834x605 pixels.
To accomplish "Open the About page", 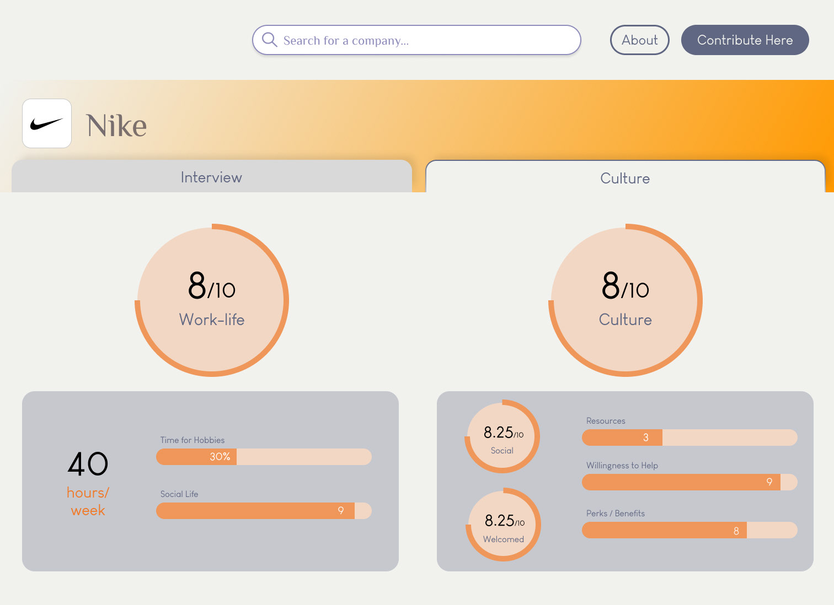I will [639, 40].
